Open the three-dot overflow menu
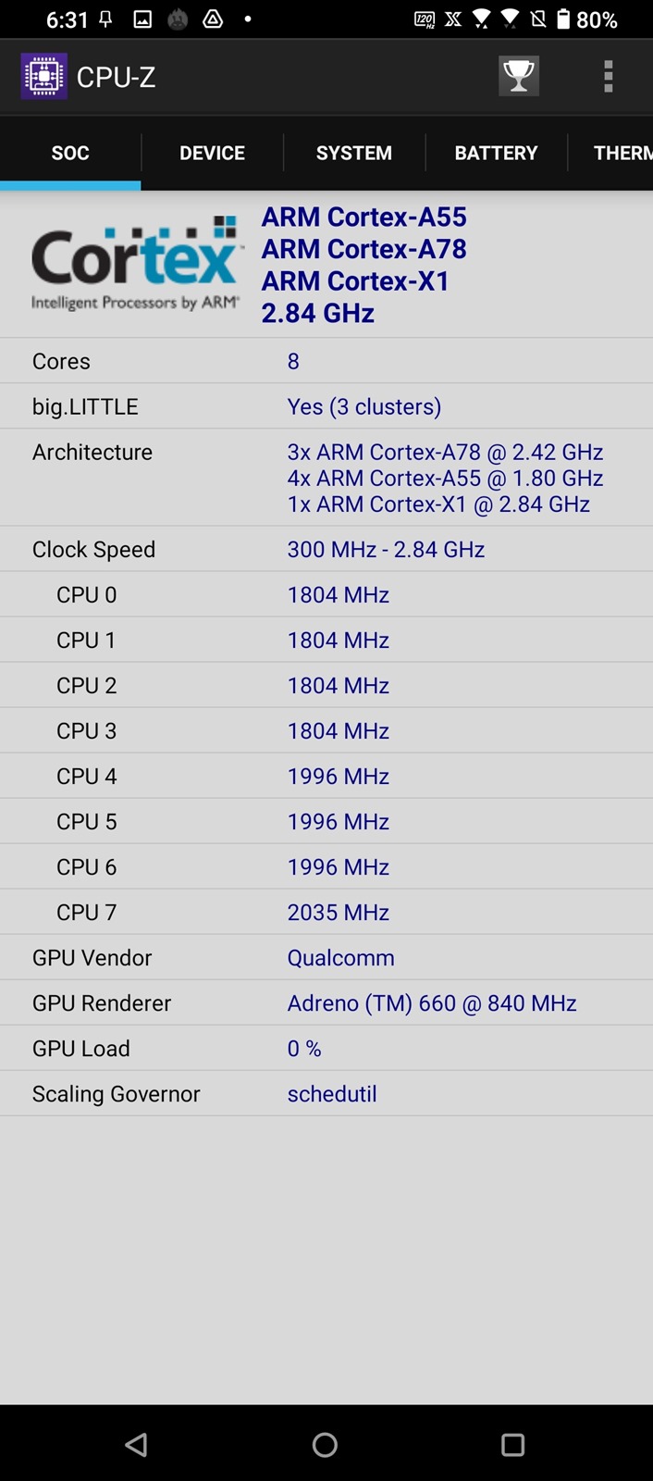This screenshot has height=1481, width=653. coord(608,76)
